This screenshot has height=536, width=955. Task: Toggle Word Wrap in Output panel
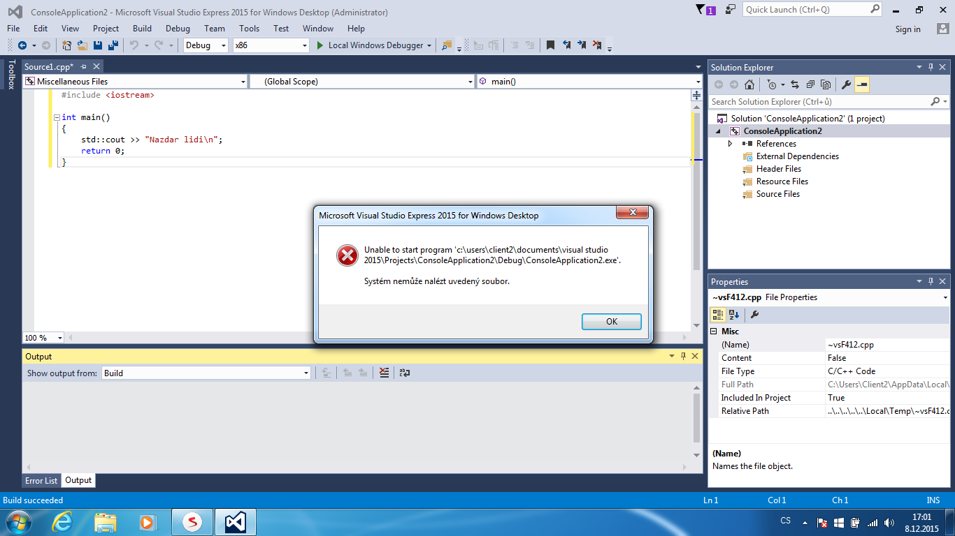tap(404, 373)
